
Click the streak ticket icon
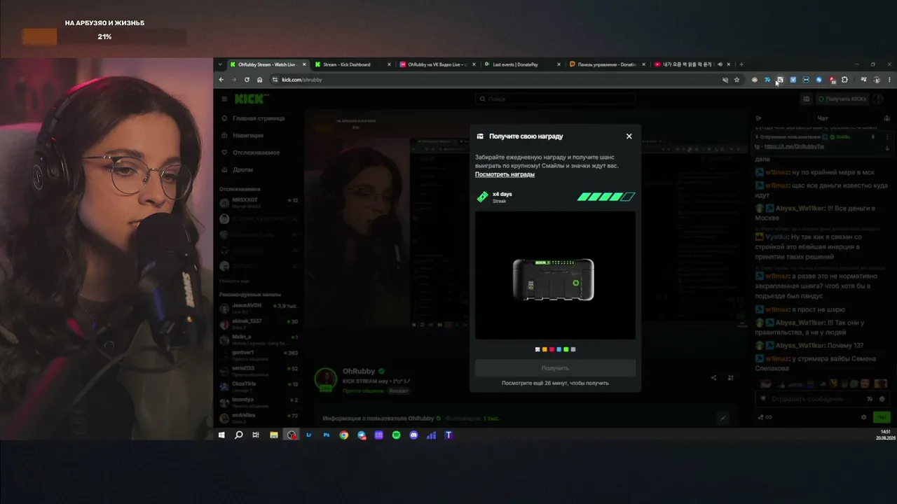pyautogui.click(x=482, y=197)
